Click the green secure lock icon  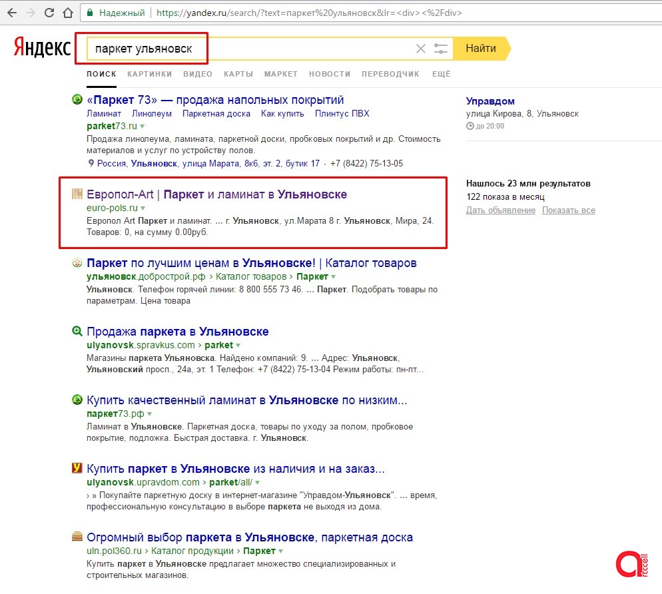(x=89, y=13)
